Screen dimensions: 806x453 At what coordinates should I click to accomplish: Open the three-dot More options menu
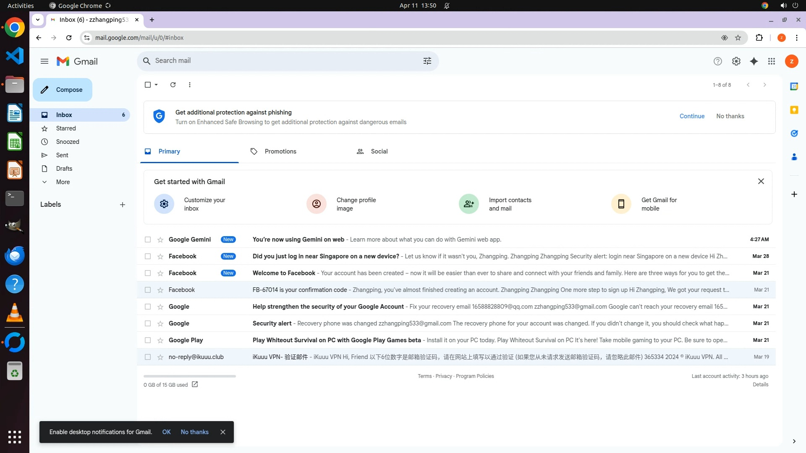(190, 85)
